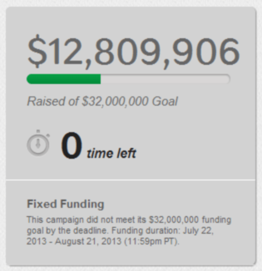Click the gray unfilled part of progress bar
This screenshot has height=271, width=262.
click(165, 79)
